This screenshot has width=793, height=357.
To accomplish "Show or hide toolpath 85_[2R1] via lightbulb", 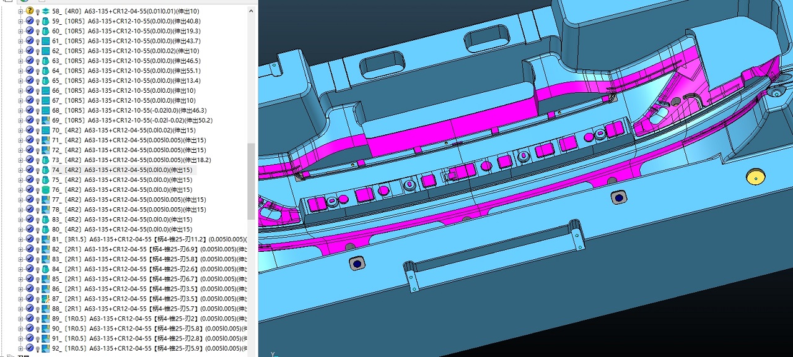I will (38, 279).
